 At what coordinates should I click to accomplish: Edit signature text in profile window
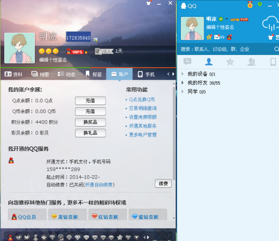tap(53, 60)
